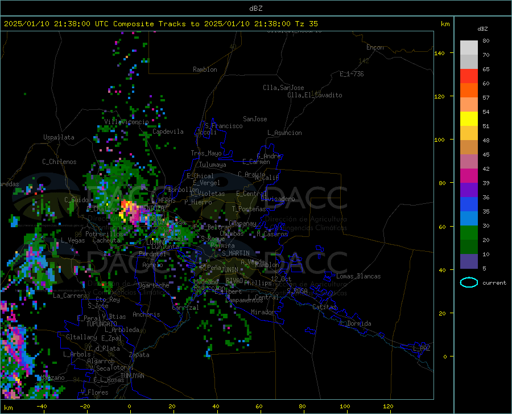Select the red 60-65 dBZ legend swatch
Image resolution: width=512 pixels, height=414 pixels.
(469, 76)
